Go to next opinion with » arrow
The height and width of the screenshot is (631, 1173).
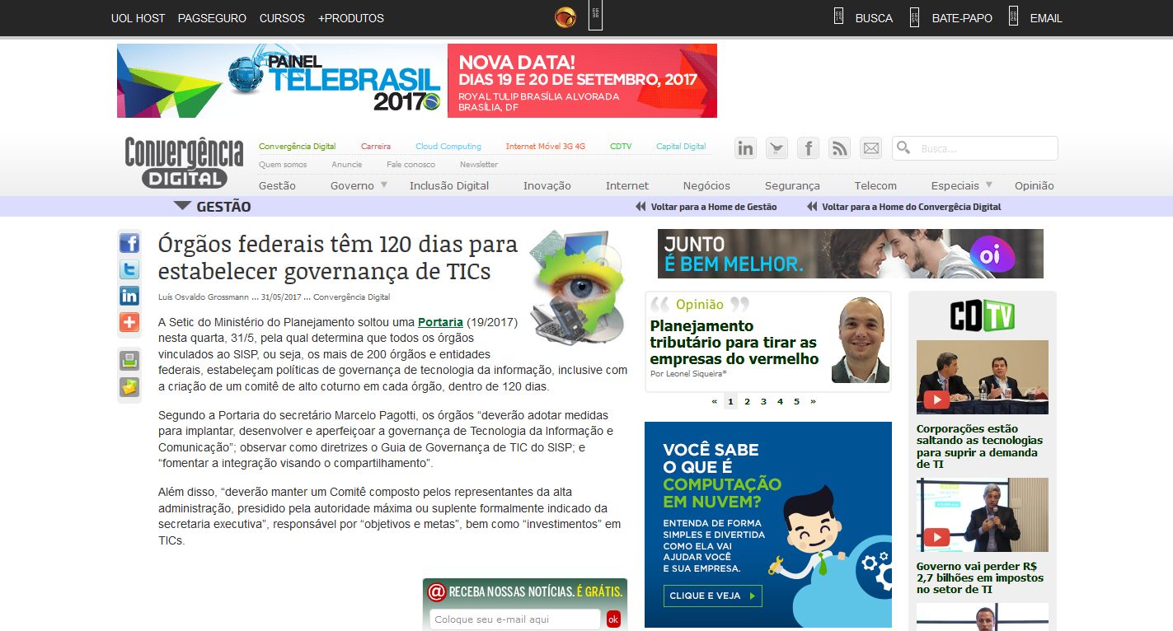[813, 402]
